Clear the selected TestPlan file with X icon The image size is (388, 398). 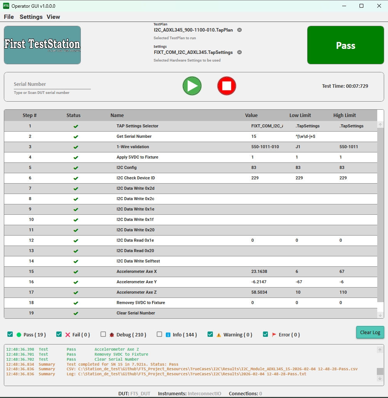click(239, 30)
